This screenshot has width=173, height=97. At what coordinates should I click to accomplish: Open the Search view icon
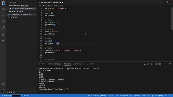coord(3,9)
